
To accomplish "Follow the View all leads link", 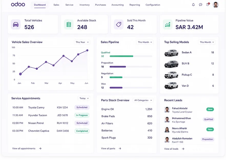I will [171, 149].
